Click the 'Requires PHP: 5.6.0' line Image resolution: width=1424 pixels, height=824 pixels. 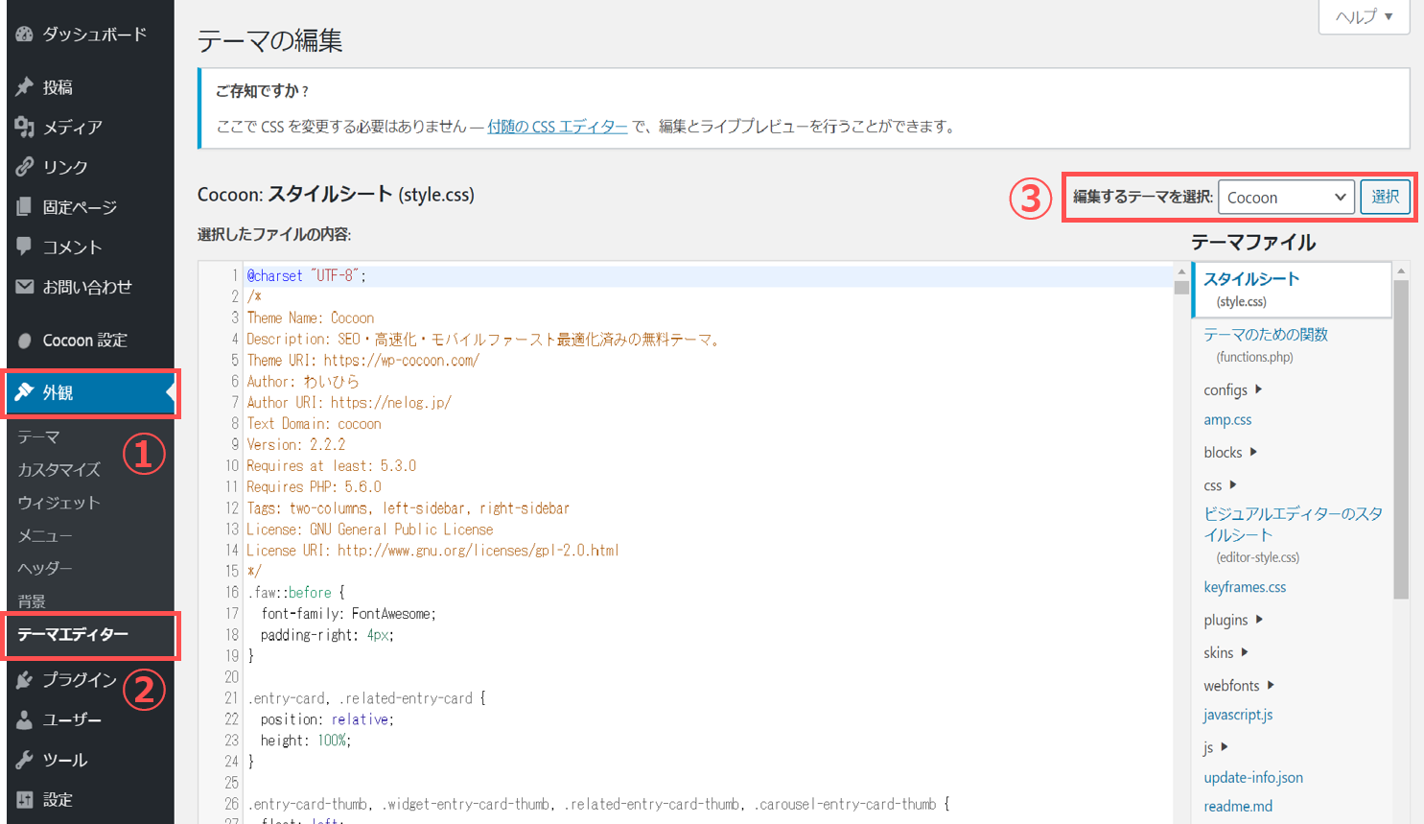(314, 486)
